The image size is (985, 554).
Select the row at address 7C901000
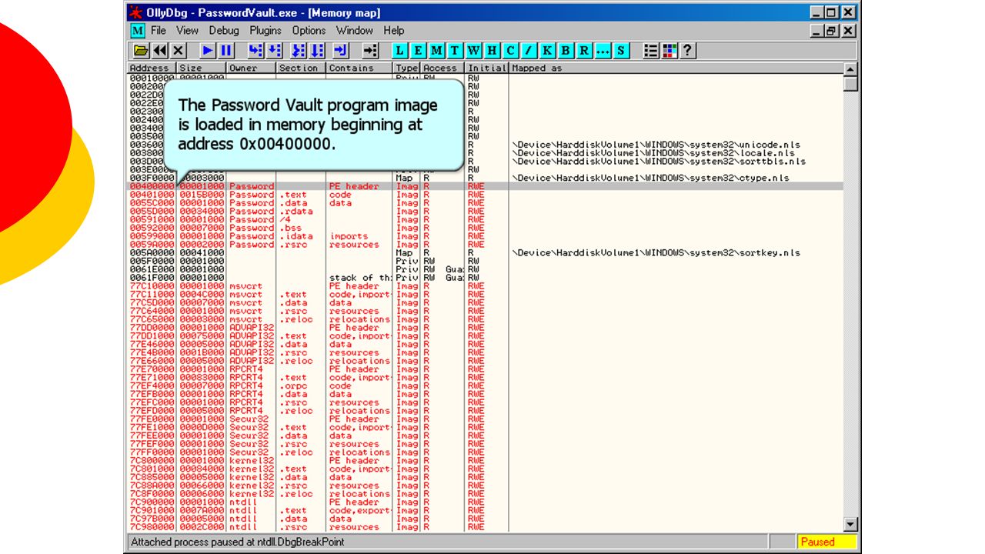[x=485, y=510]
